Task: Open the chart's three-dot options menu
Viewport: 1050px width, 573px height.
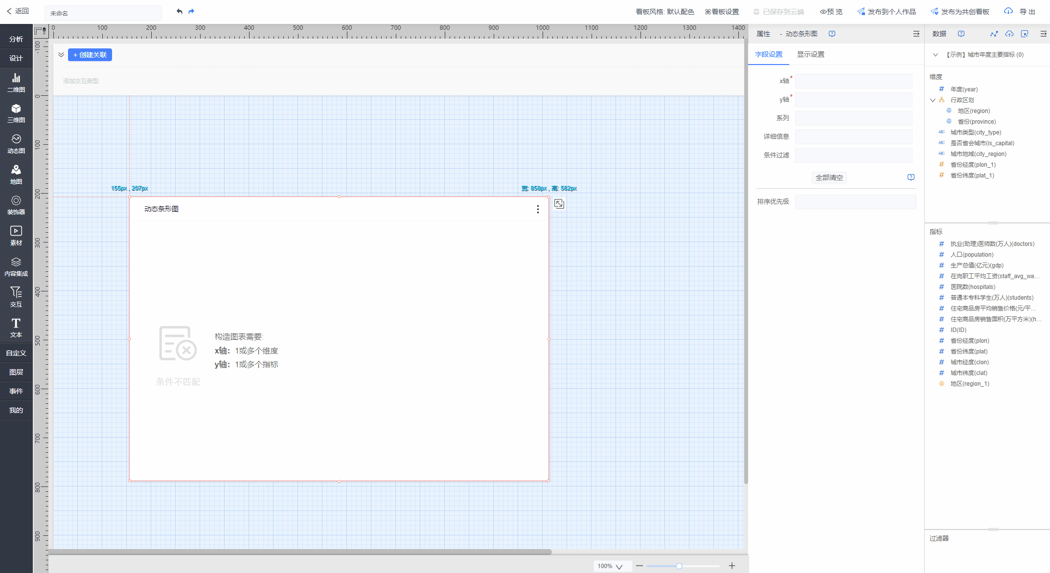Action: tap(538, 209)
